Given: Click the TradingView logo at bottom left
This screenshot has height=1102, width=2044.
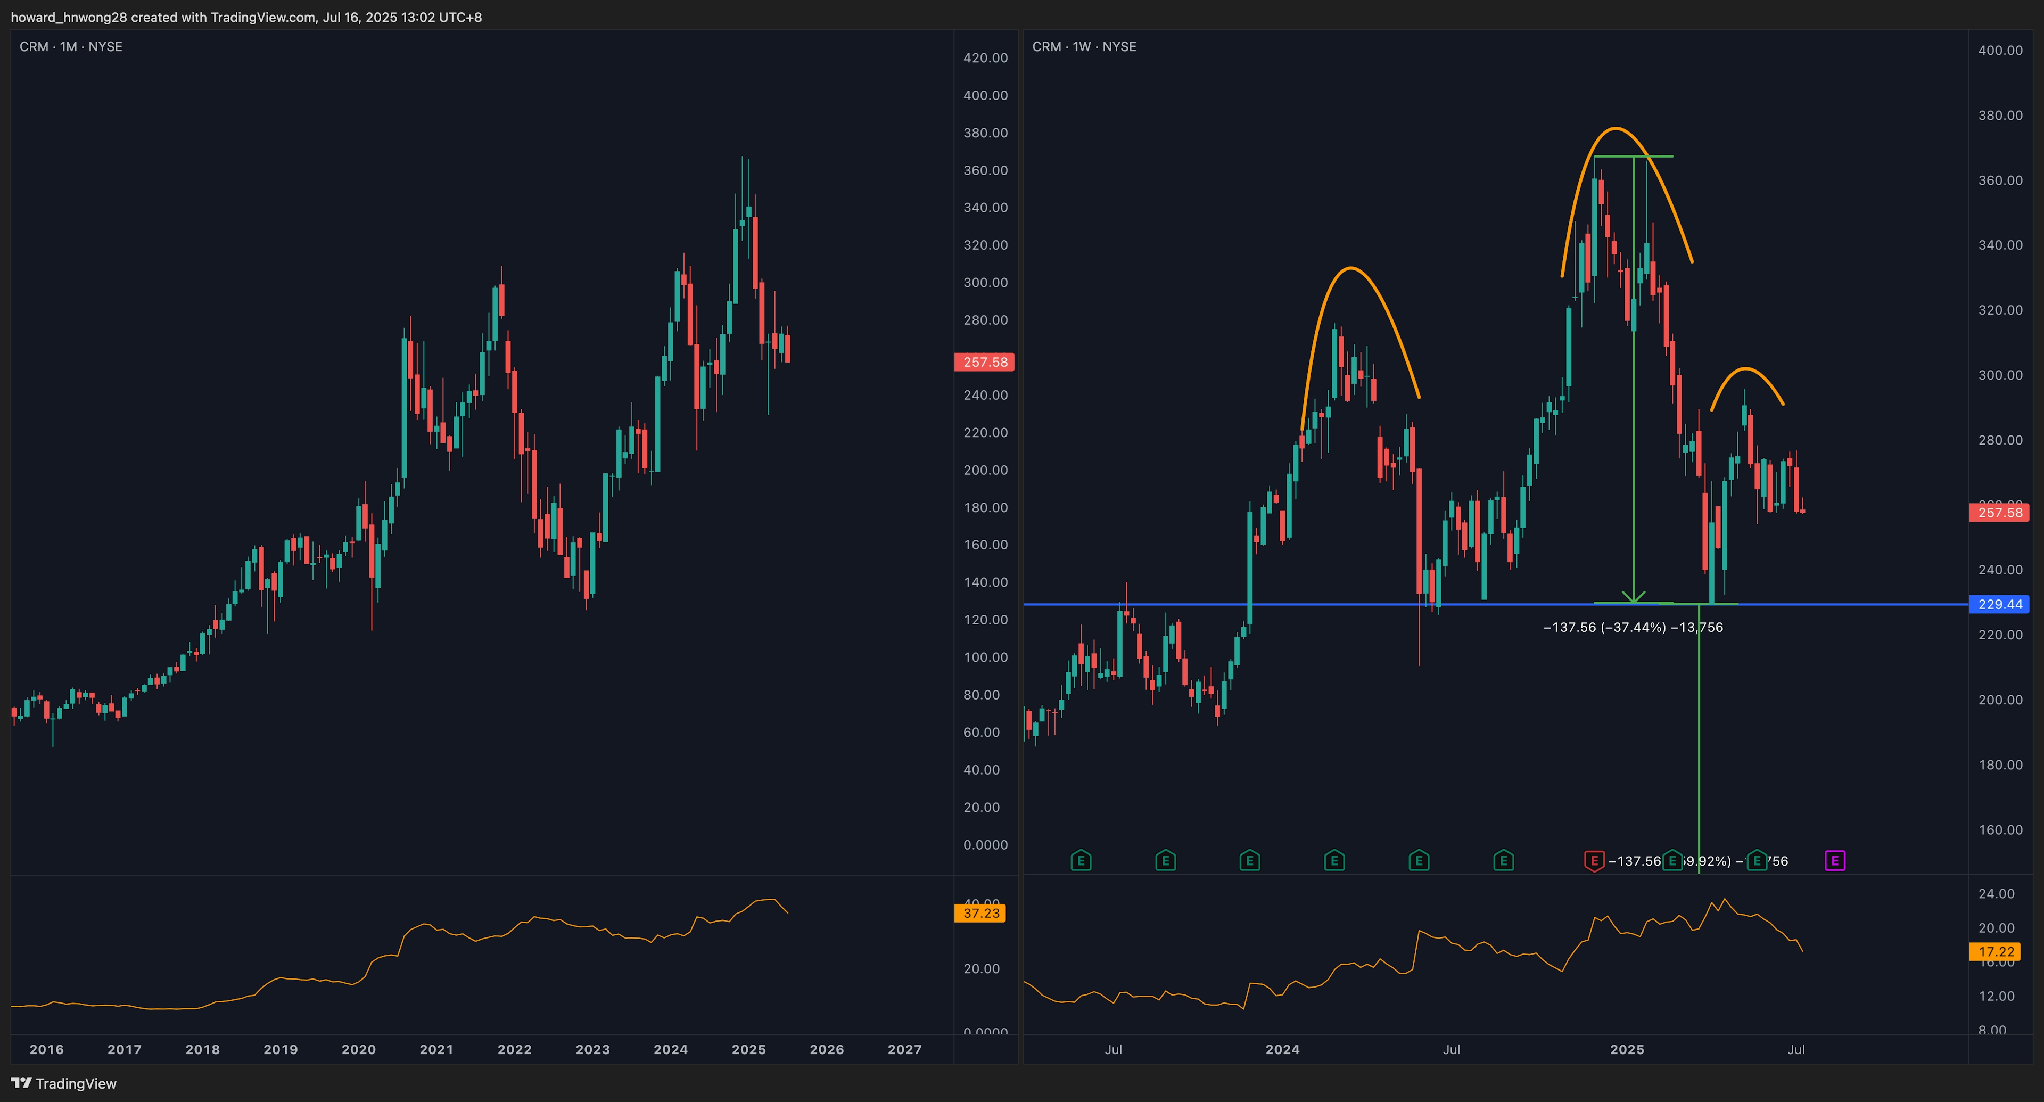Looking at the screenshot, I should click(x=63, y=1083).
